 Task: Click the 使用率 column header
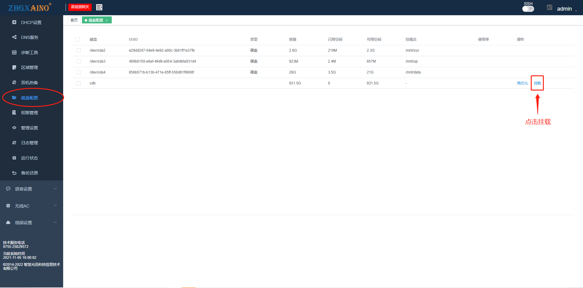[x=484, y=39]
